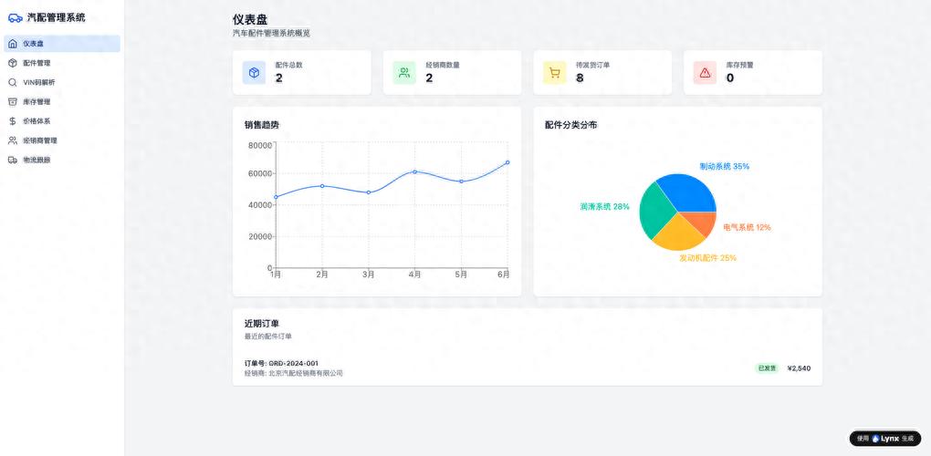This screenshot has width=931, height=456.
Task: Click the 配件总数 value 2
Action: pos(278,78)
